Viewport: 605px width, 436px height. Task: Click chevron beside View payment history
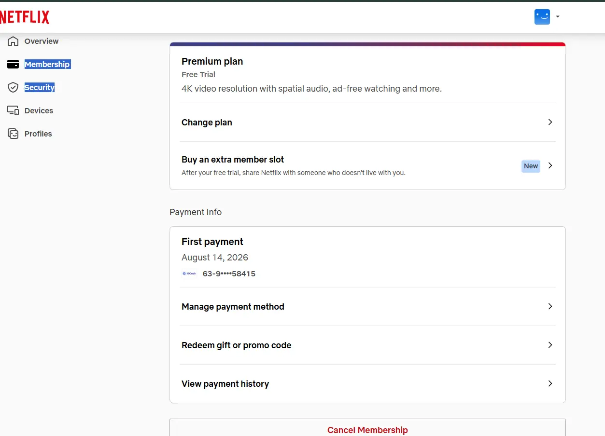point(550,383)
